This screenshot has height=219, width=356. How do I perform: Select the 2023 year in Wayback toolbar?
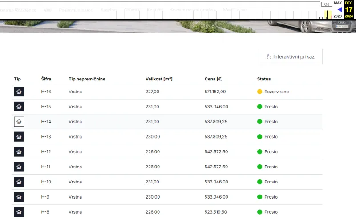pyautogui.click(x=338, y=16)
